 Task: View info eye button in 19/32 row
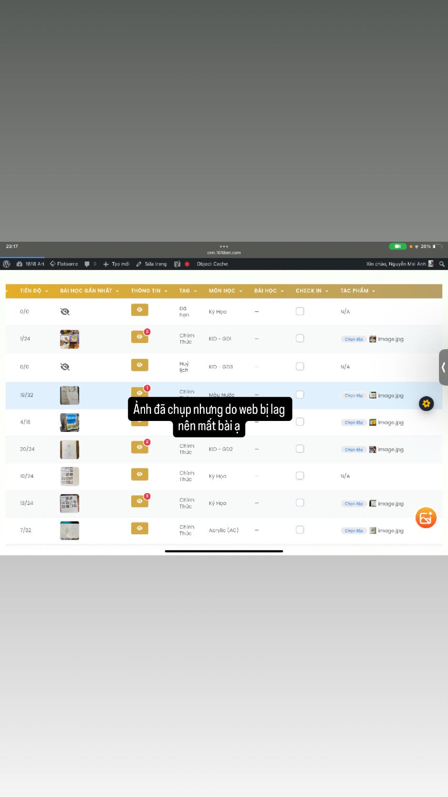(x=140, y=392)
